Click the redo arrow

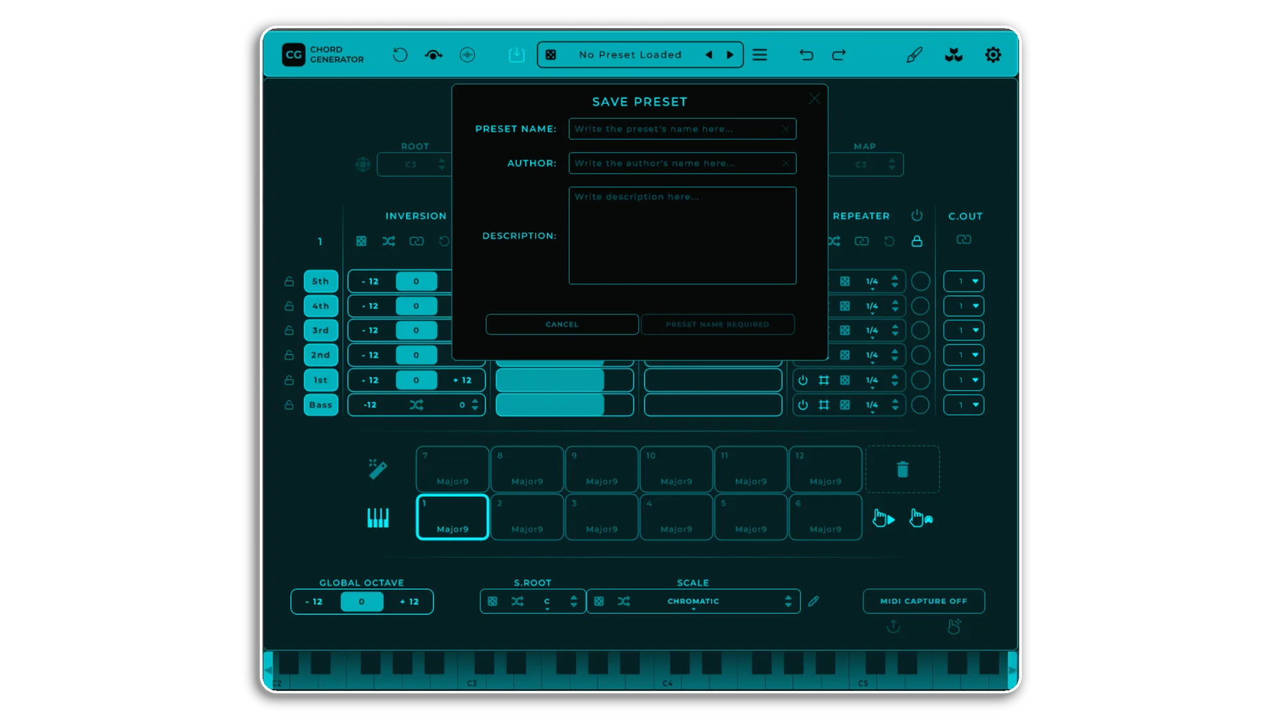tap(839, 55)
